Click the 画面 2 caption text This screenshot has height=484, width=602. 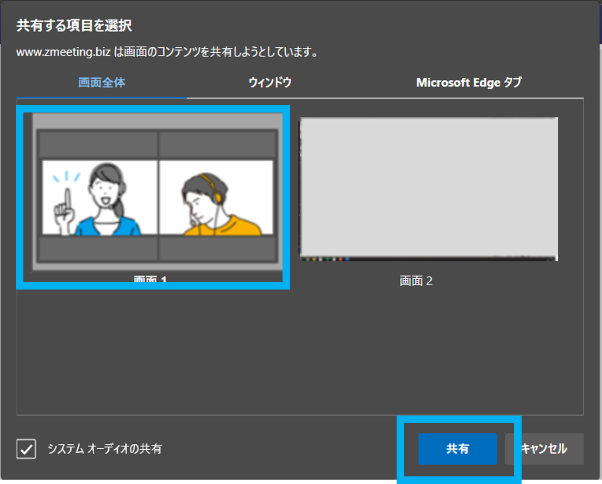click(x=416, y=281)
